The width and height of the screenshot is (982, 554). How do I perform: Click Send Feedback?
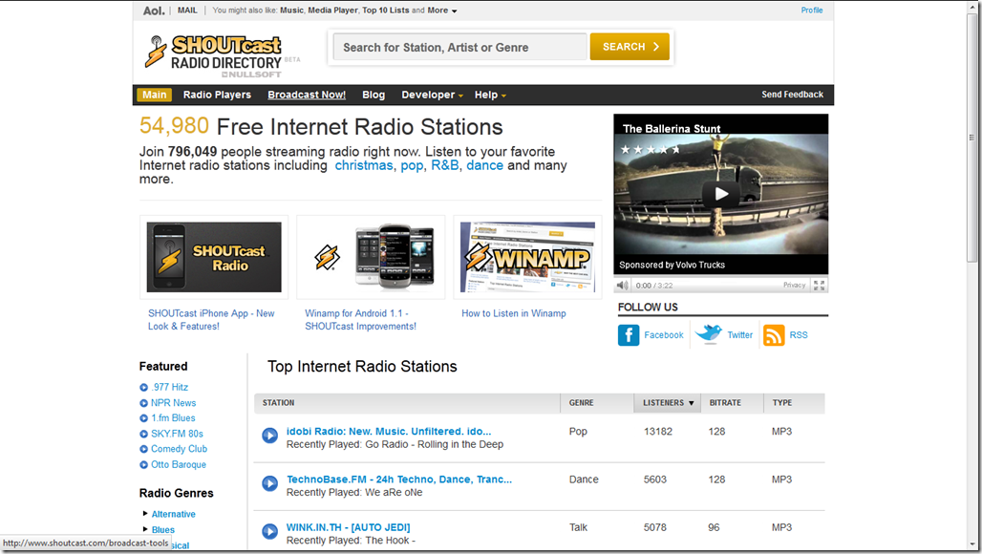pyautogui.click(x=792, y=95)
